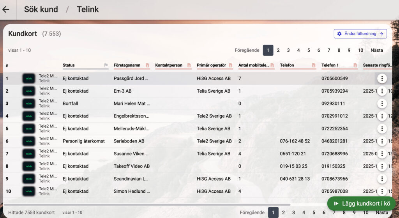The width and height of the screenshot is (399, 218).
Task: Select phone number 092930111
Action: coord(333,104)
